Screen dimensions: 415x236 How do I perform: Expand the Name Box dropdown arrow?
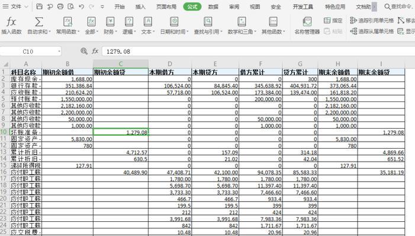(x=59, y=51)
